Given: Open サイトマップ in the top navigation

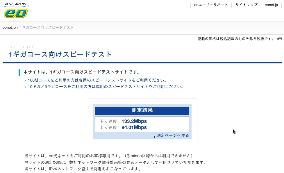Looking at the screenshot, I should coord(246,5).
